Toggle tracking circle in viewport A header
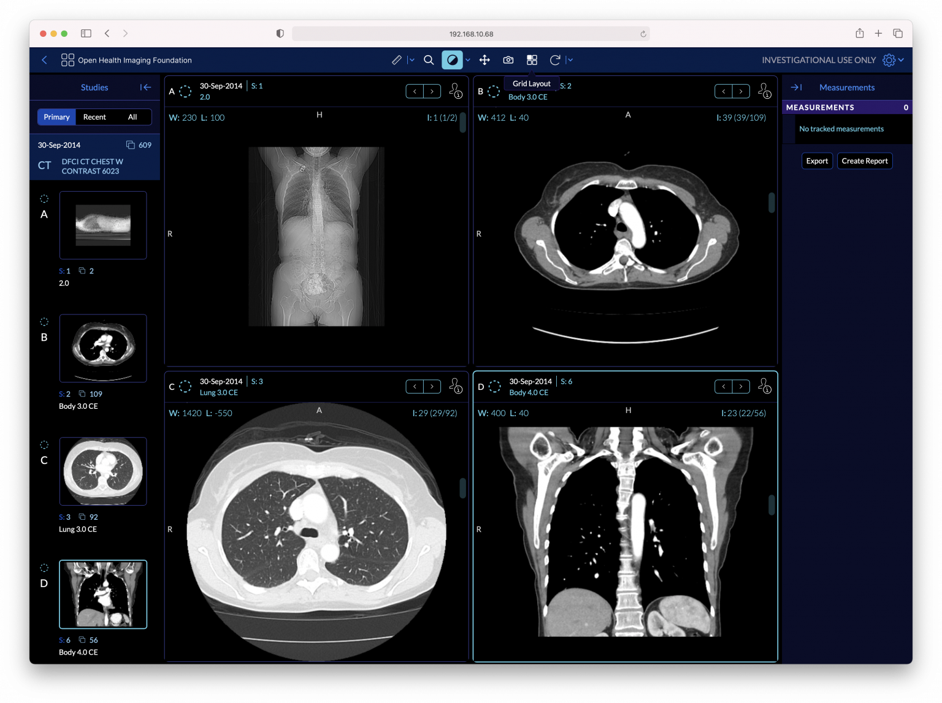942x703 pixels. (185, 91)
